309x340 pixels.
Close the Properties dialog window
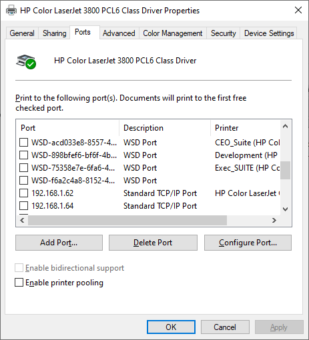coord(298,10)
